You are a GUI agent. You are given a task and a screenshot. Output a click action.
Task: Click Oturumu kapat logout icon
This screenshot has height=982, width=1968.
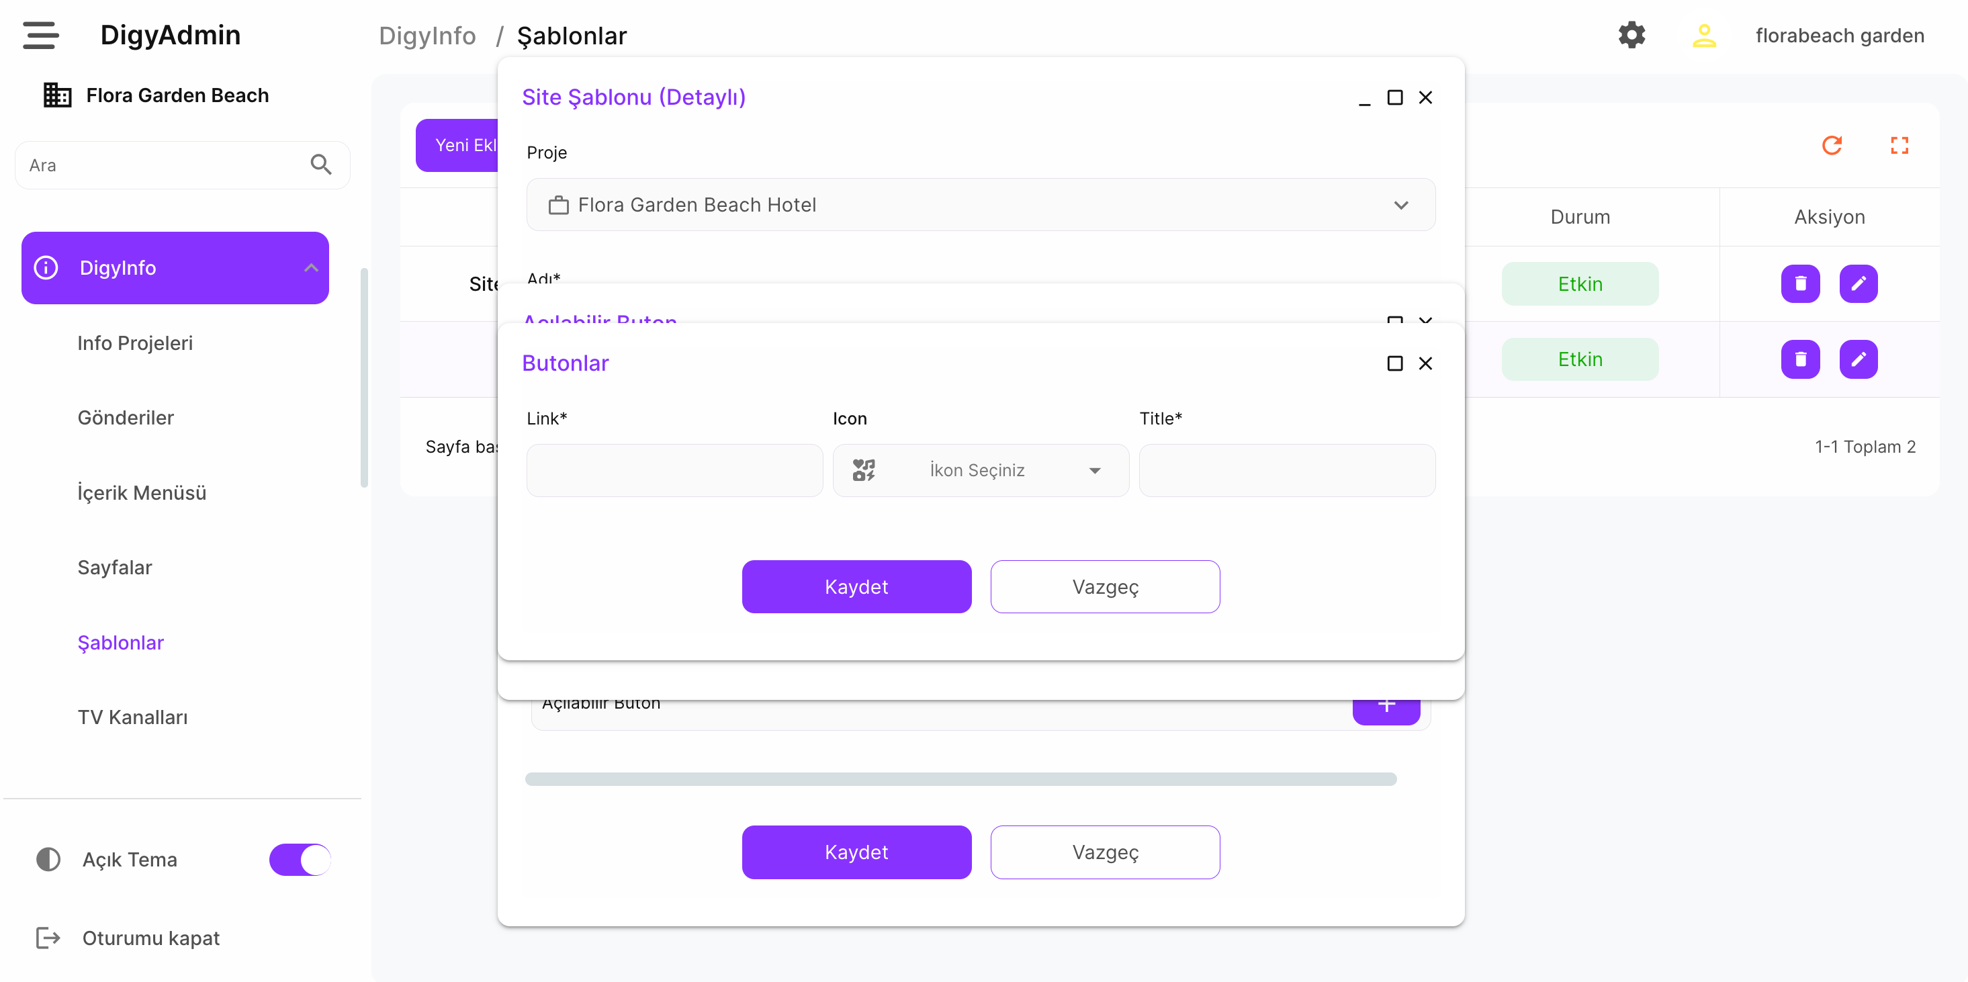[x=48, y=938]
